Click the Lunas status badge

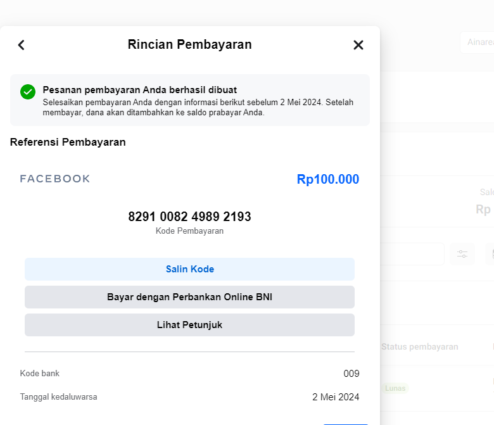click(x=395, y=388)
